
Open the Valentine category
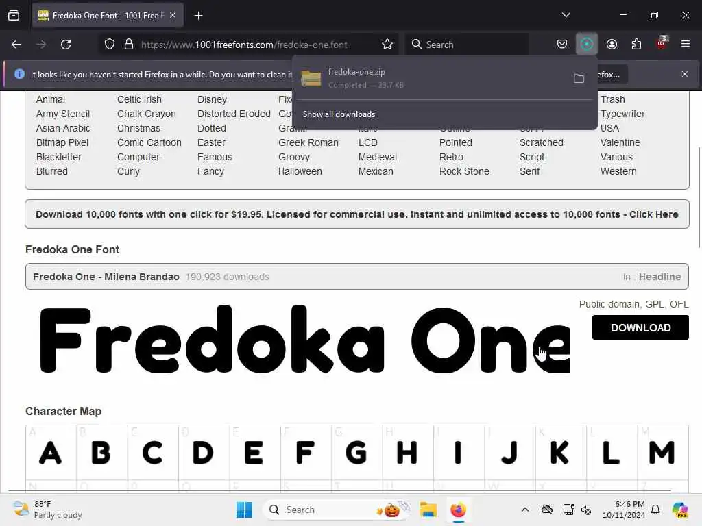click(x=620, y=142)
